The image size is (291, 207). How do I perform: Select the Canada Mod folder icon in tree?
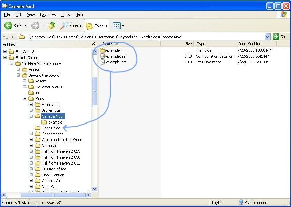[x=38, y=116]
